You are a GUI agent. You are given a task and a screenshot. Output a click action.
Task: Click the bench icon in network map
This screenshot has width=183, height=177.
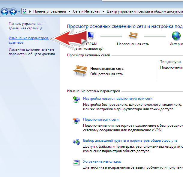click(x=133, y=36)
